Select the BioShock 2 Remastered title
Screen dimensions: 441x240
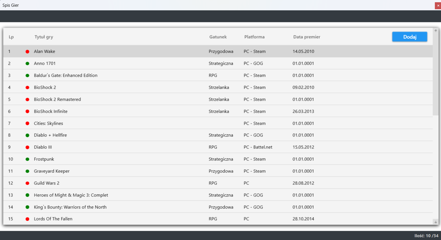[x=57, y=99]
